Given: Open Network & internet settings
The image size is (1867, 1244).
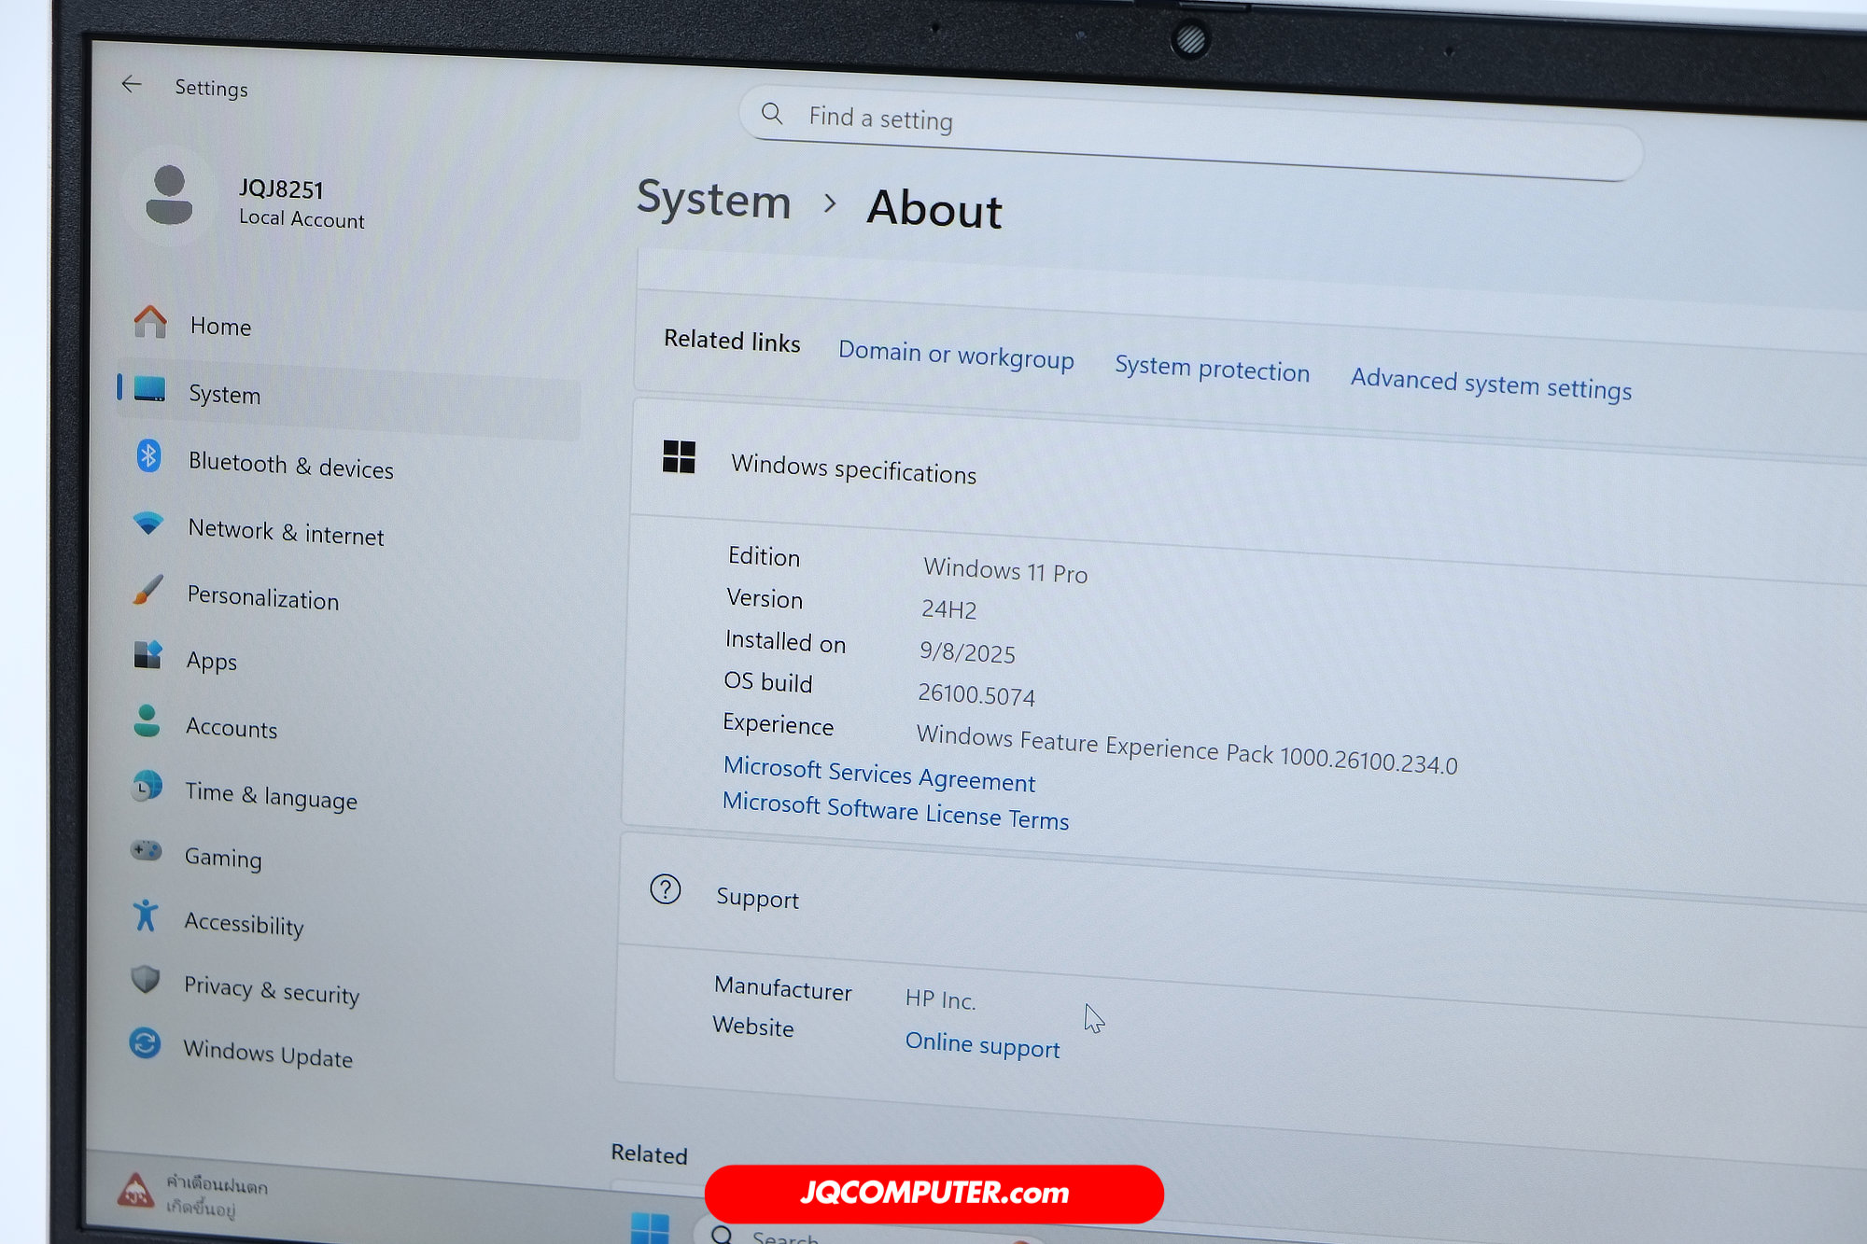Looking at the screenshot, I should pyautogui.click(x=286, y=532).
